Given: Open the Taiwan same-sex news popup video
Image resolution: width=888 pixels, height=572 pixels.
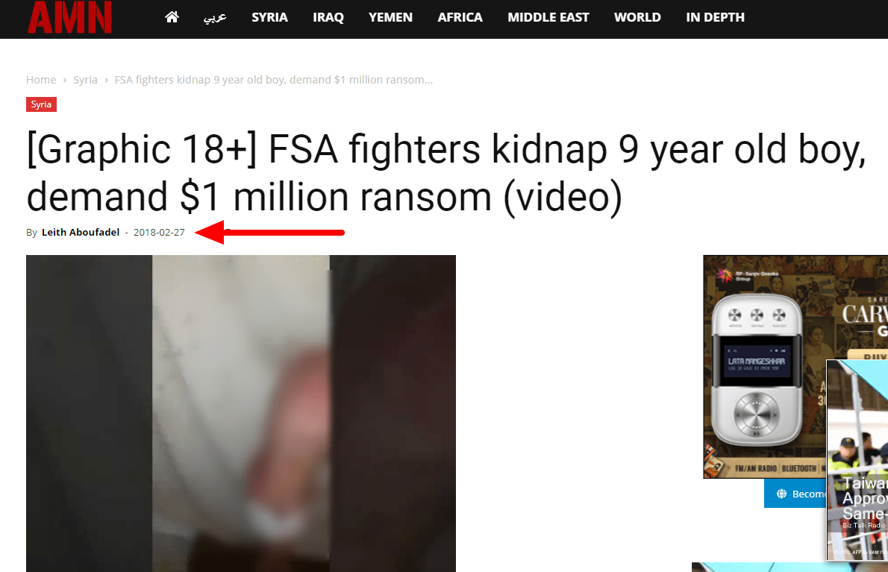Looking at the screenshot, I should (857, 460).
